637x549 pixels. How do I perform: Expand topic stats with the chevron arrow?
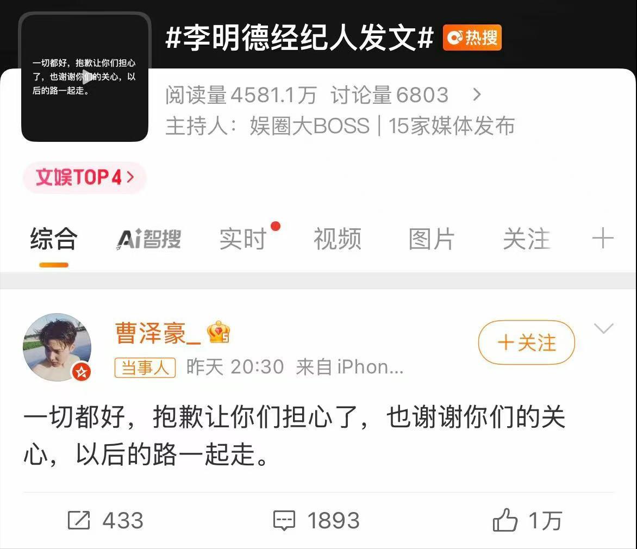pyautogui.click(x=477, y=95)
